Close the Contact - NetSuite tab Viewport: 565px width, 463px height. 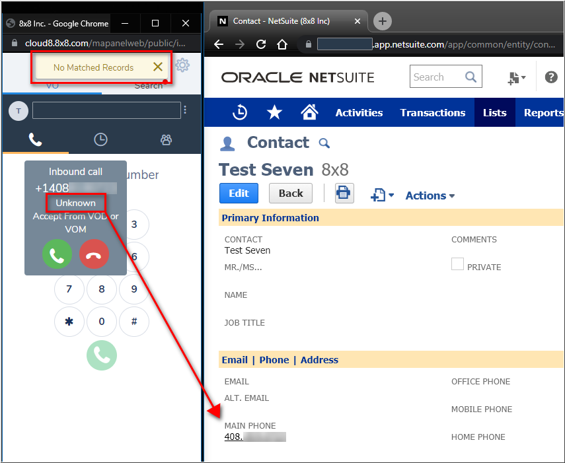358,21
